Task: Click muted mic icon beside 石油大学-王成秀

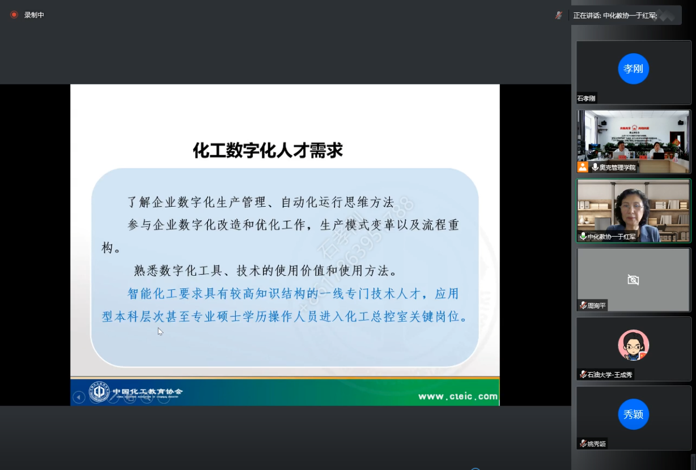Action: click(x=583, y=374)
